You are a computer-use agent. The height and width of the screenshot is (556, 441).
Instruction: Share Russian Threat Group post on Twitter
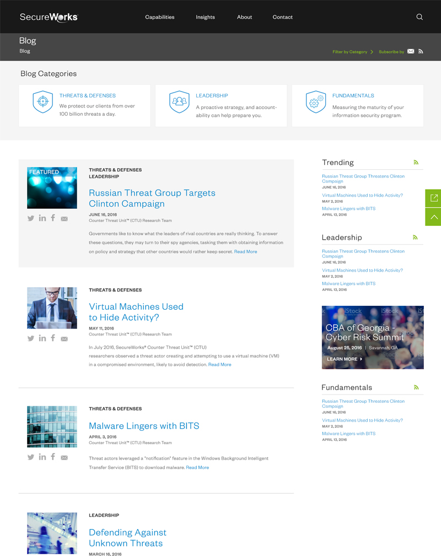click(x=31, y=218)
